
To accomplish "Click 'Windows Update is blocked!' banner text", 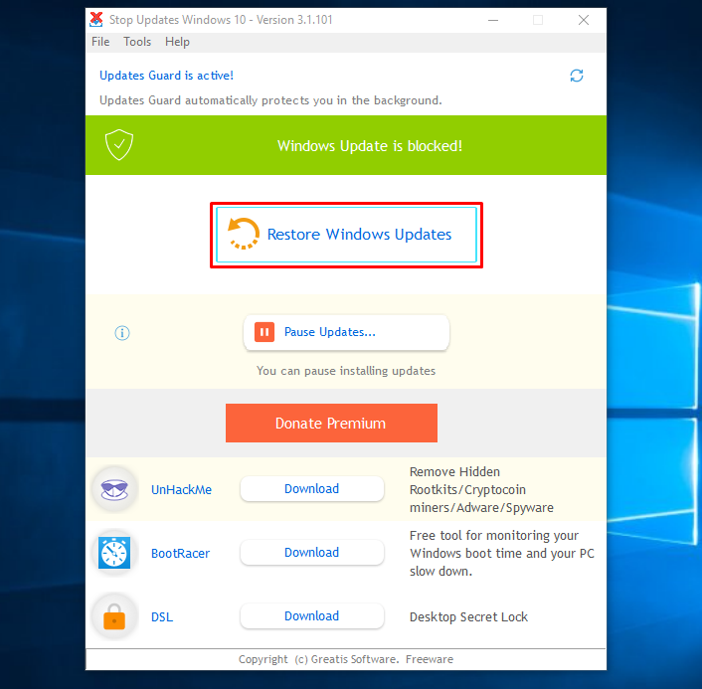I will click(370, 146).
